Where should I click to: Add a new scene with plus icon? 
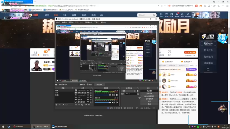(x=56, y=105)
